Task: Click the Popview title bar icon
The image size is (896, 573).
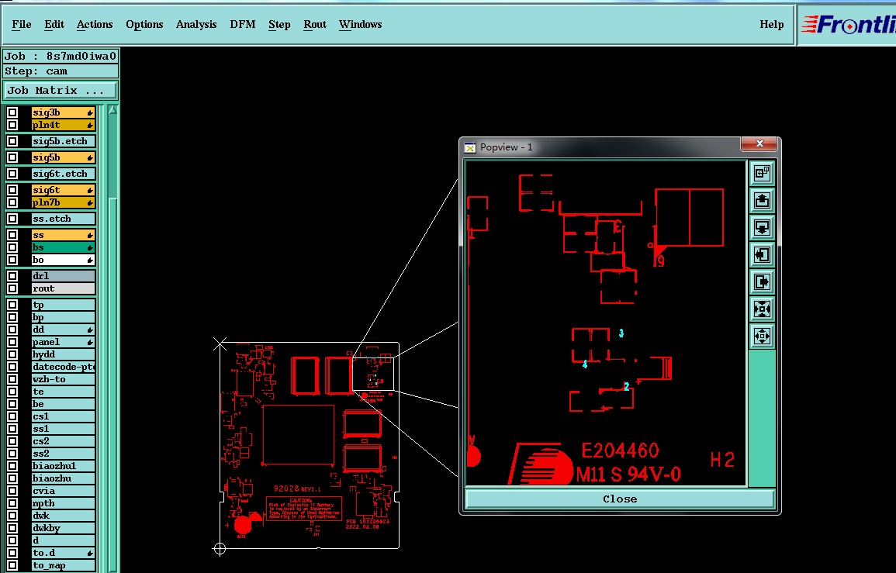Action: pos(469,147)
